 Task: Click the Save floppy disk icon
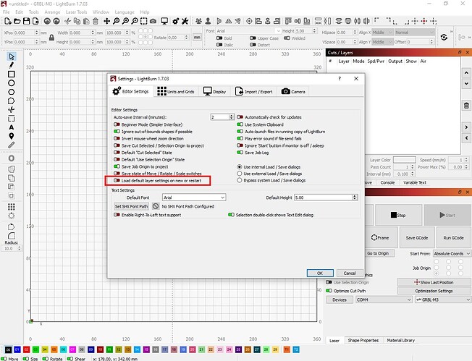click(x=27, y=21)
